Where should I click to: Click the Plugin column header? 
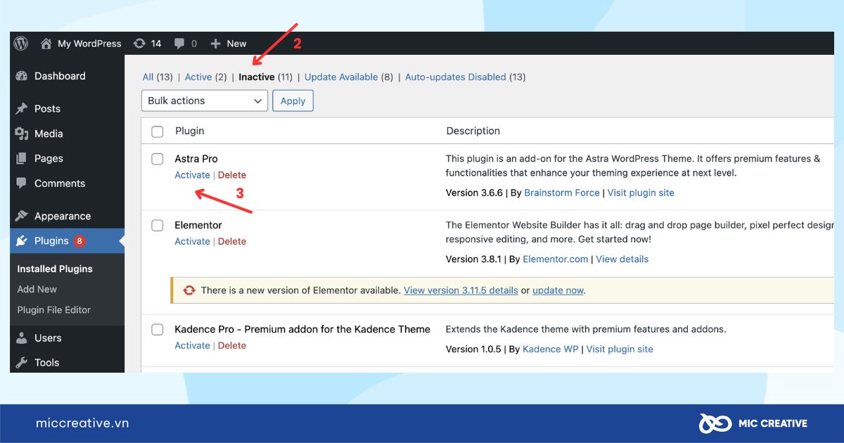190,131
